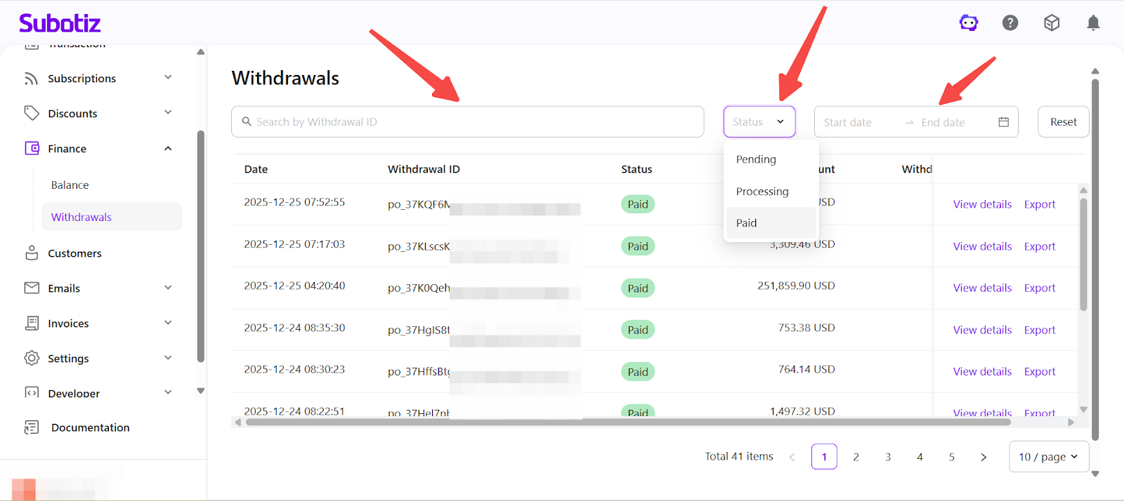Click the Customers icon in sidebar
1124x501 pixels.
coord(32,253)
